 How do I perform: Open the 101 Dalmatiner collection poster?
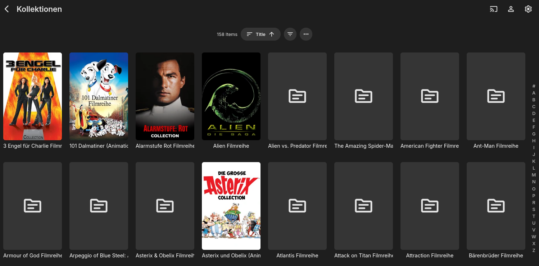click(x=99, y=96)
